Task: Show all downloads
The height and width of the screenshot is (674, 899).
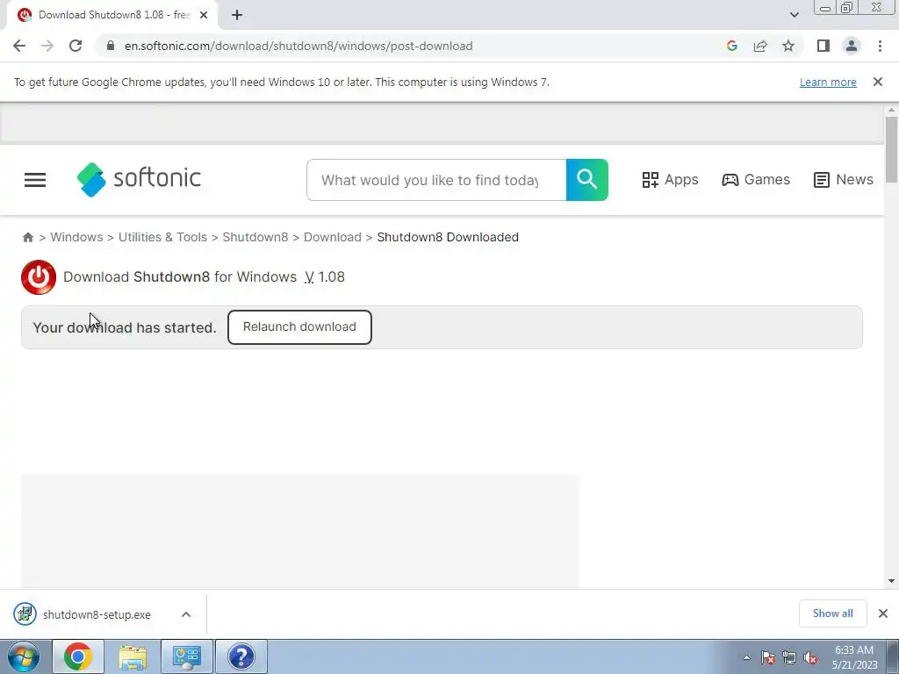Action: tap(832, 613)
